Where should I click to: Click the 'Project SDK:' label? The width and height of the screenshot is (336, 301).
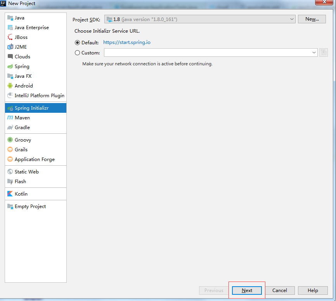(x=87, y=19)
